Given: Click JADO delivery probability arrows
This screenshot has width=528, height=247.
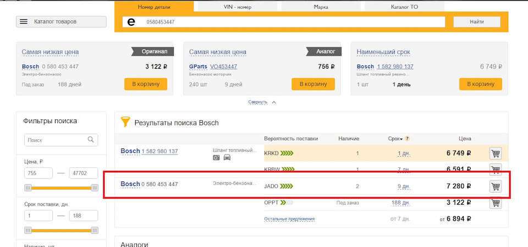Looking at the screenshot, I should pyautogui.click(x=287, y=186).
